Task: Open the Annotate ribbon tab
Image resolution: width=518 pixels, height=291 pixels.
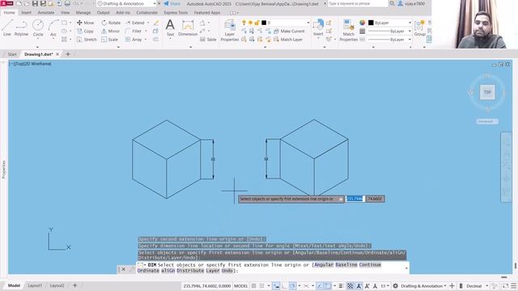Action: click(46, 13)
